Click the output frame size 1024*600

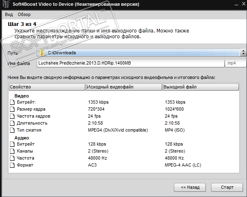pyautogui.click(x=174, y=109)
